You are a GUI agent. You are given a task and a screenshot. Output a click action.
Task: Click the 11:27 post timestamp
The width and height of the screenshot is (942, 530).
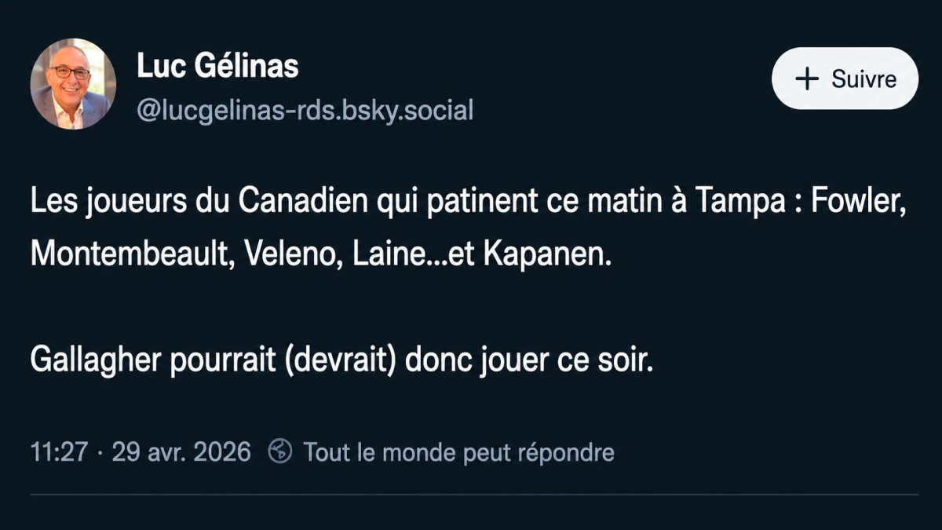coord(58,452)
